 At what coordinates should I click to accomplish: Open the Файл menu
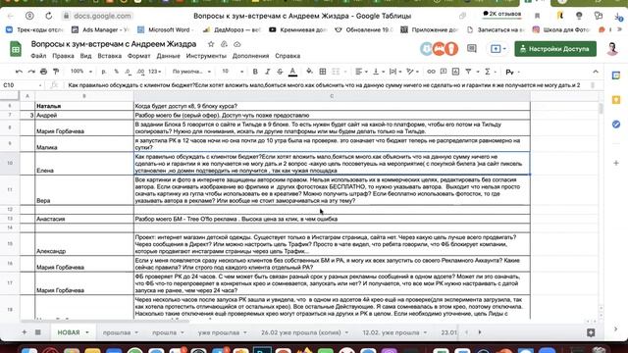coord(38,56)
